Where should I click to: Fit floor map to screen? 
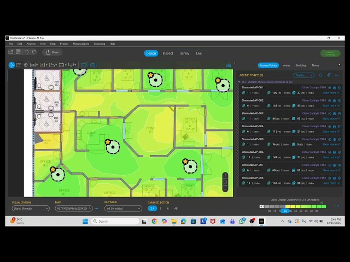coord(225,182)
